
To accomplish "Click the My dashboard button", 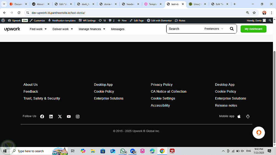I will pos(253,29).
